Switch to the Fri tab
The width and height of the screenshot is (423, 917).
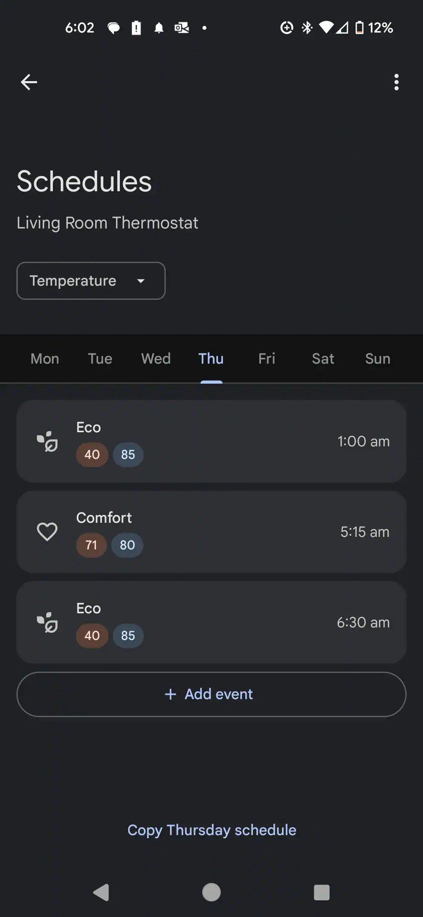click(267, 359)
